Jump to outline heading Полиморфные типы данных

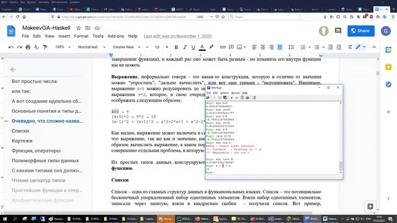click(x=45, y=160)
